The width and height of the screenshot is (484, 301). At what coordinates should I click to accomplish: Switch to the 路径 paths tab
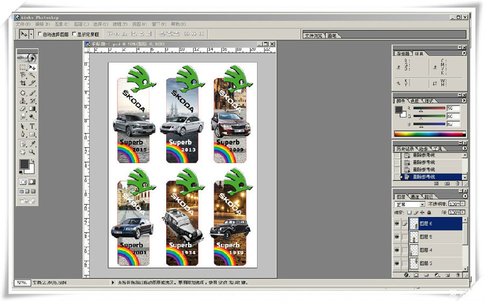coord(429,197)
